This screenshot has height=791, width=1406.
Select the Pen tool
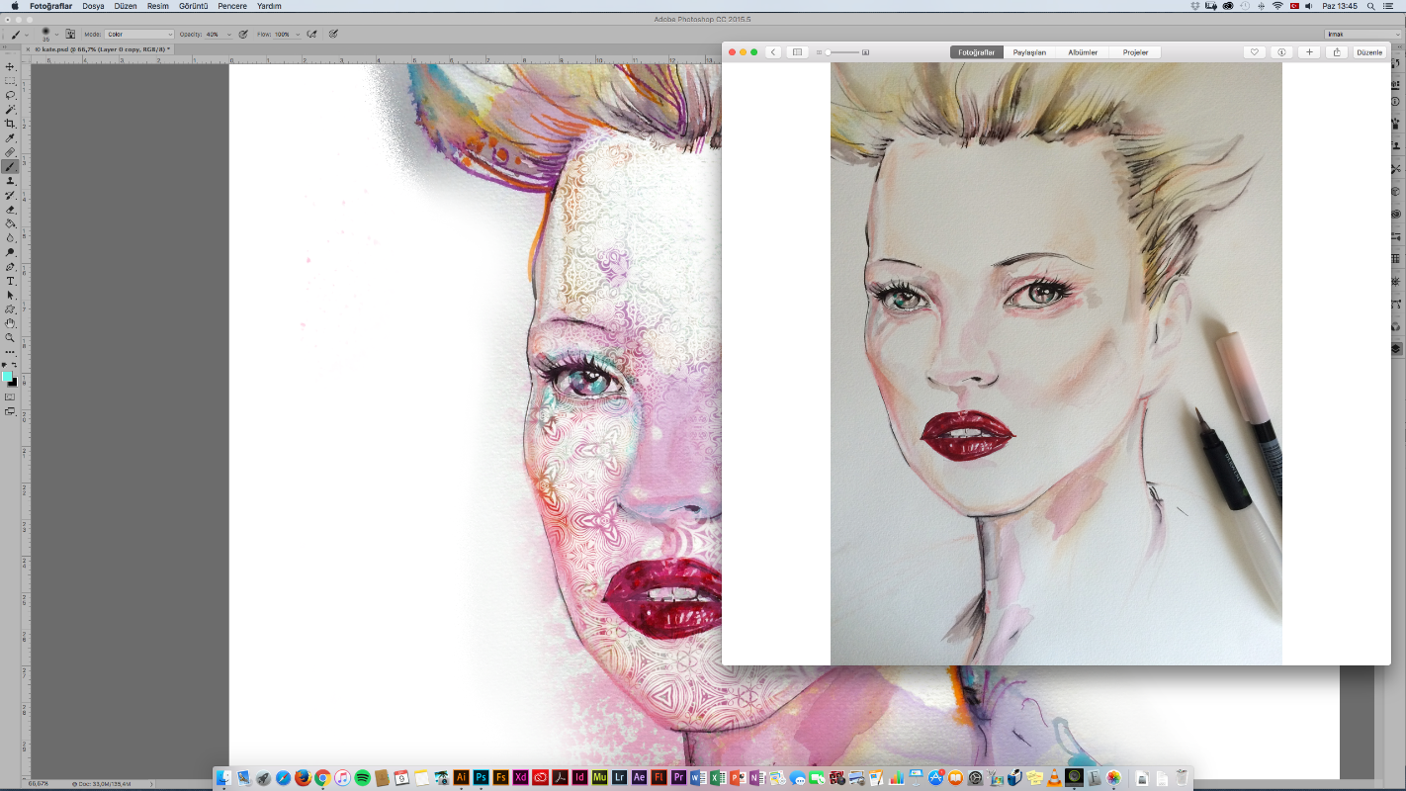point(10,267)
